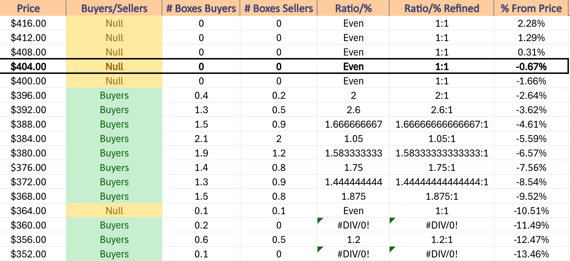This screenshot has height=261, width=570.
Task: Select the 1.05 ratio cell
Action: (353, 139)
